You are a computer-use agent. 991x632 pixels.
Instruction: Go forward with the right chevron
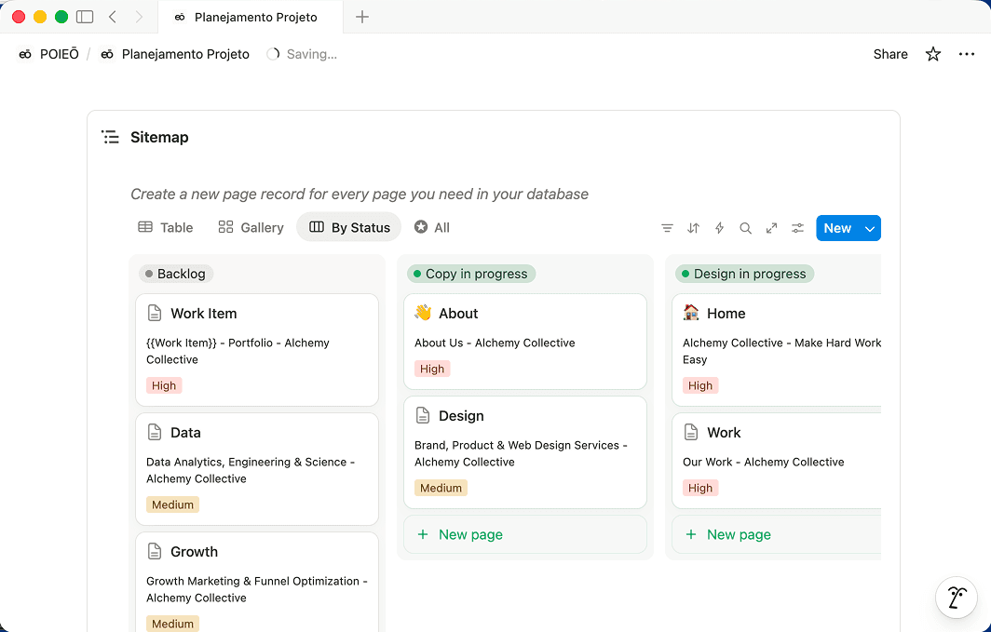[x=139, y=17]
